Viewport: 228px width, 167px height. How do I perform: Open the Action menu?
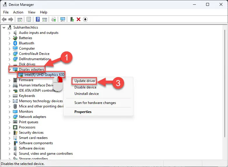tap(18, 12)
